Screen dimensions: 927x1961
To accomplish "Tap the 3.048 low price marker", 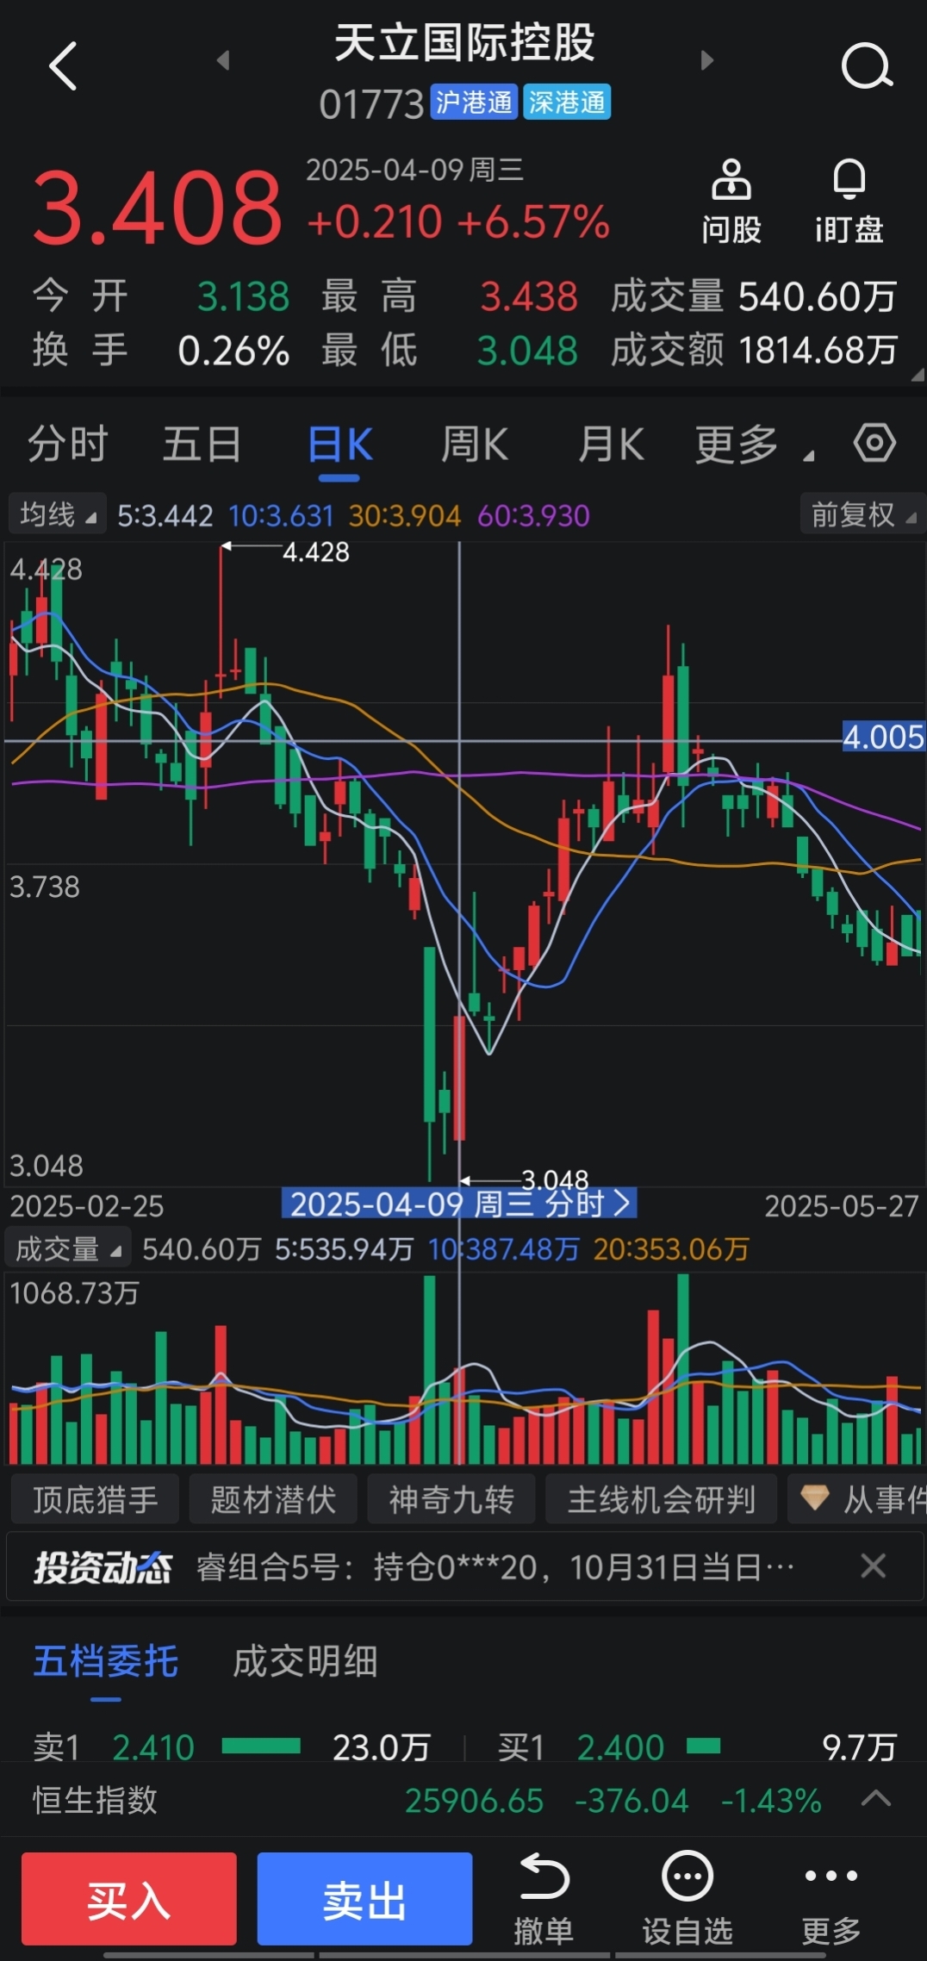I will (555, 1180).
